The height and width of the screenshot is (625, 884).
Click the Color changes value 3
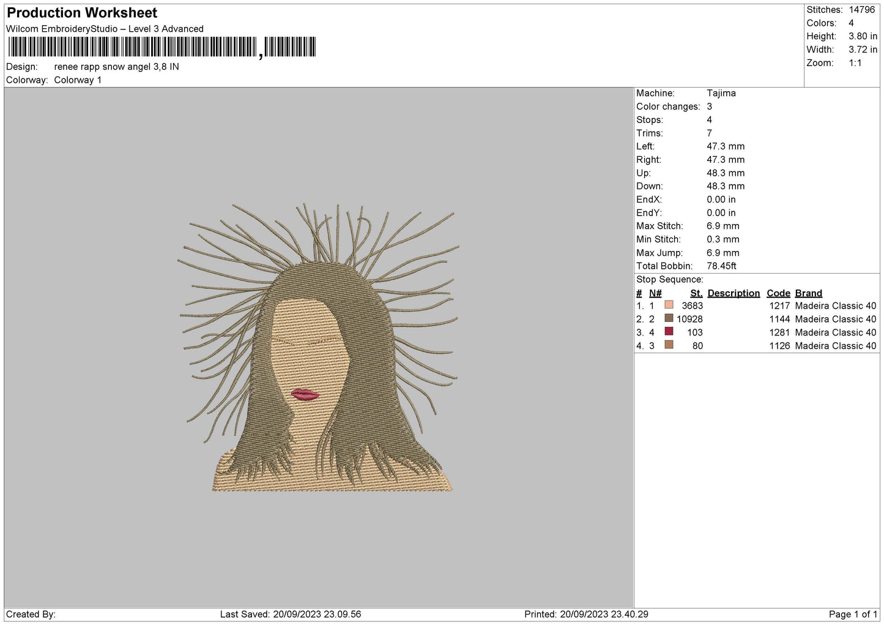click(710, 107)
